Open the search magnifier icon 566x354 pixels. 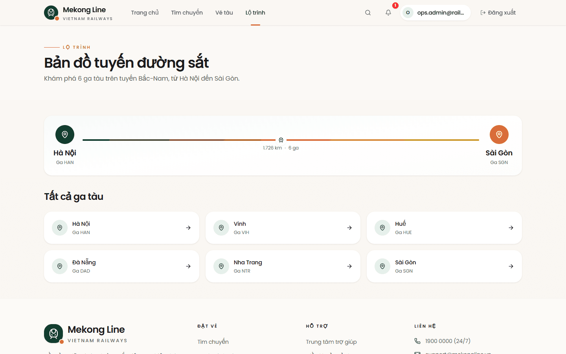tap(368, 13)
